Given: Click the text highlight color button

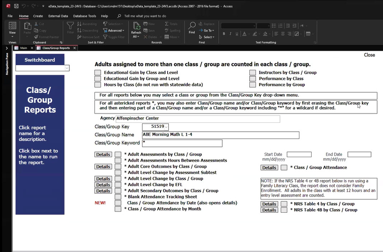Looking at the screenshot, I should pyautogui.click(x=255, y=34).
